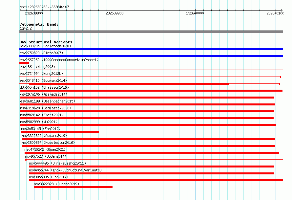Image resolution: width=292 pixels, height=200 pixels.
Task: Open nsv4055744 (gnomADStructuralVariants) label
Action: pyautogui.click(x=65, y=170)
